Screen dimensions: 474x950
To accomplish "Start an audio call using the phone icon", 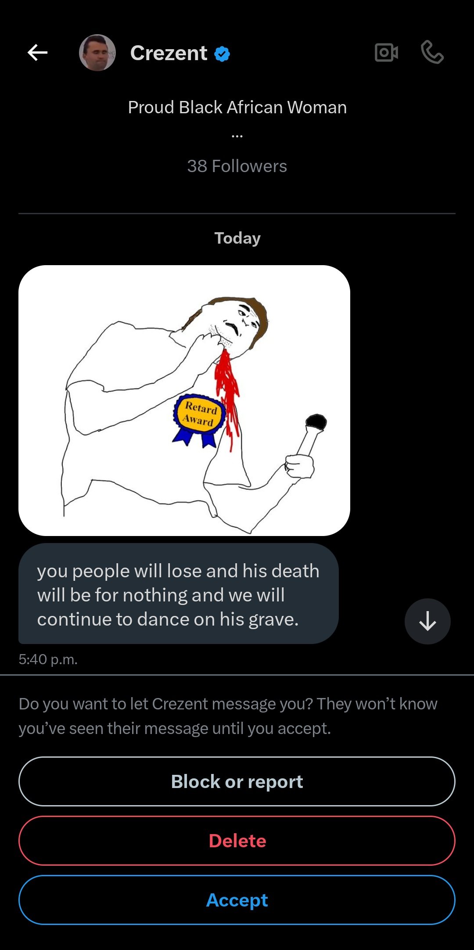I will 432,53.
